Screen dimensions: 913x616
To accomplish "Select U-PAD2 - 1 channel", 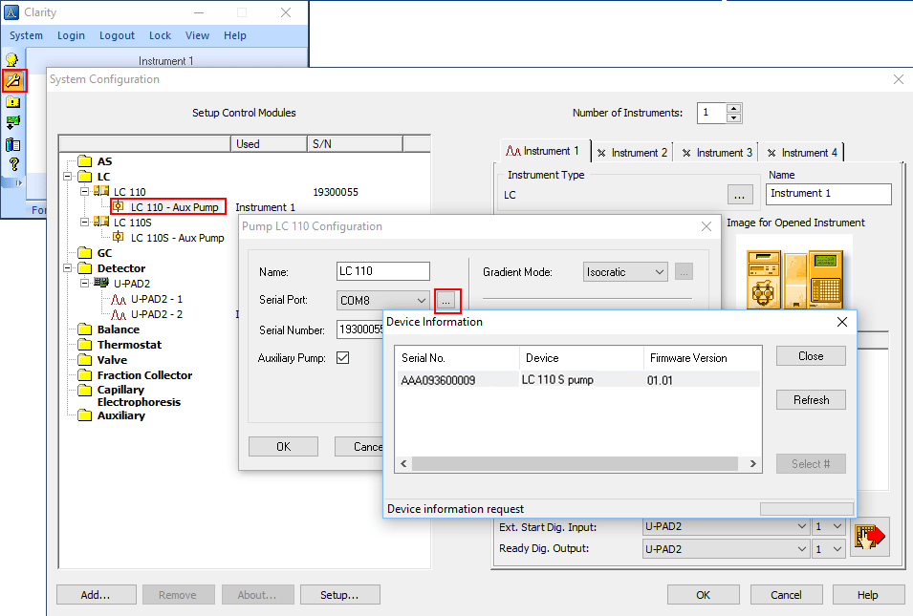I will (x=146, y=299).
